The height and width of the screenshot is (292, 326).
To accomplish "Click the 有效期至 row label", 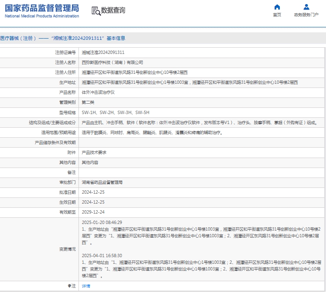I will [x=67, y=212].
